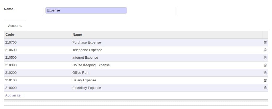Remove House Keeping Expense via trash icon
This screenshot has height=109, width=272.
click(x=265, y=65)
